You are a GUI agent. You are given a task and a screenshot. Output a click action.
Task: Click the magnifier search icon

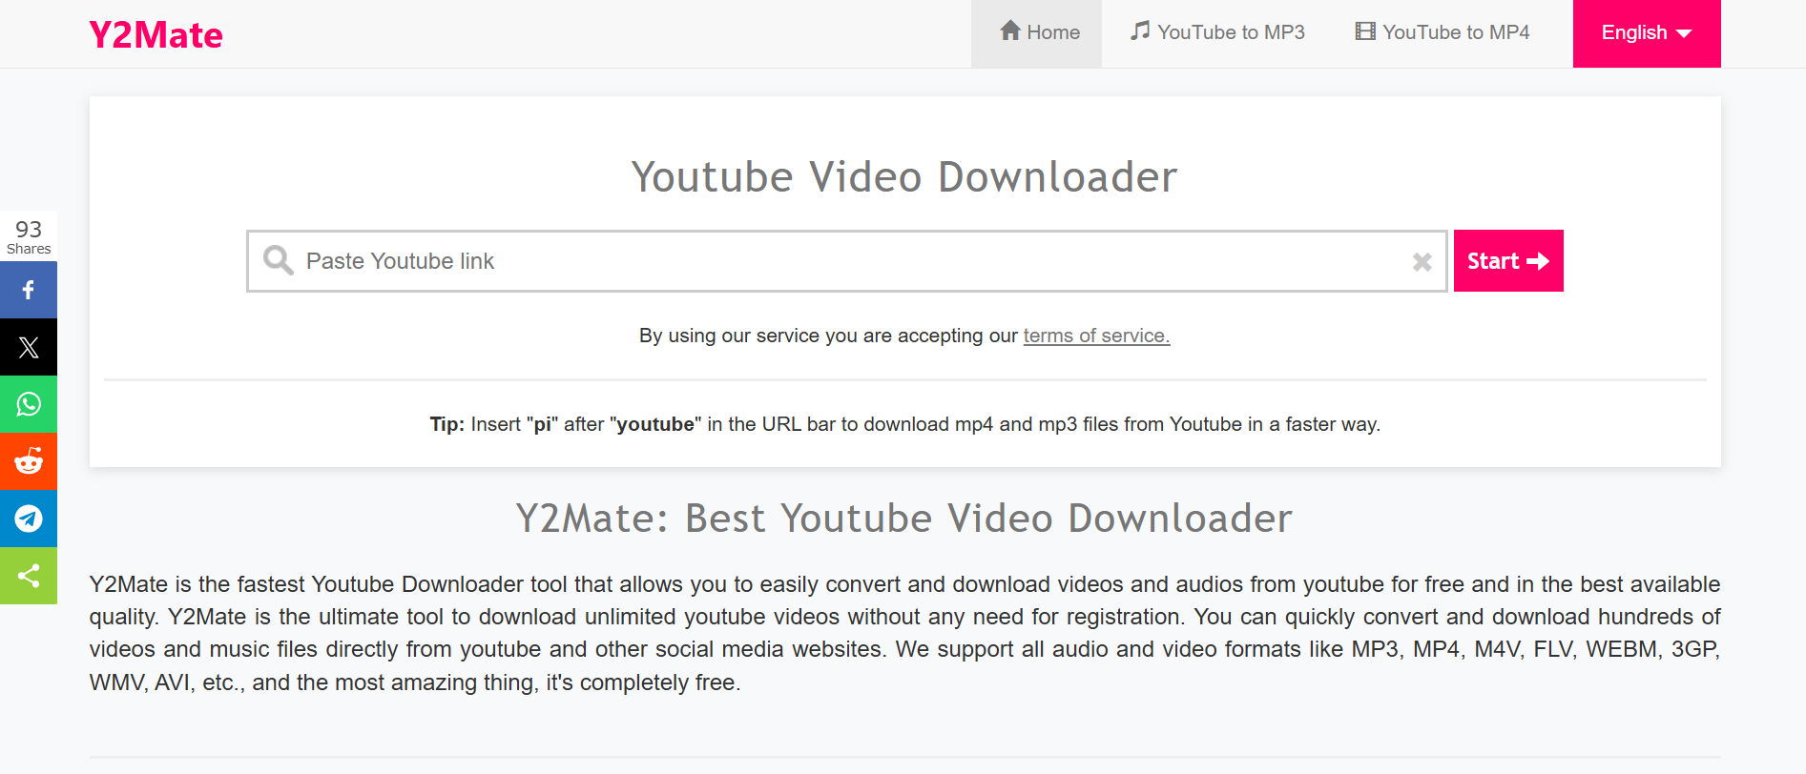coord(278,260)
